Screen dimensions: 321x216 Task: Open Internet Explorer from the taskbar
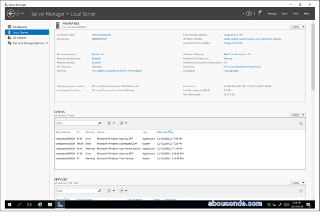click(40, 204)
